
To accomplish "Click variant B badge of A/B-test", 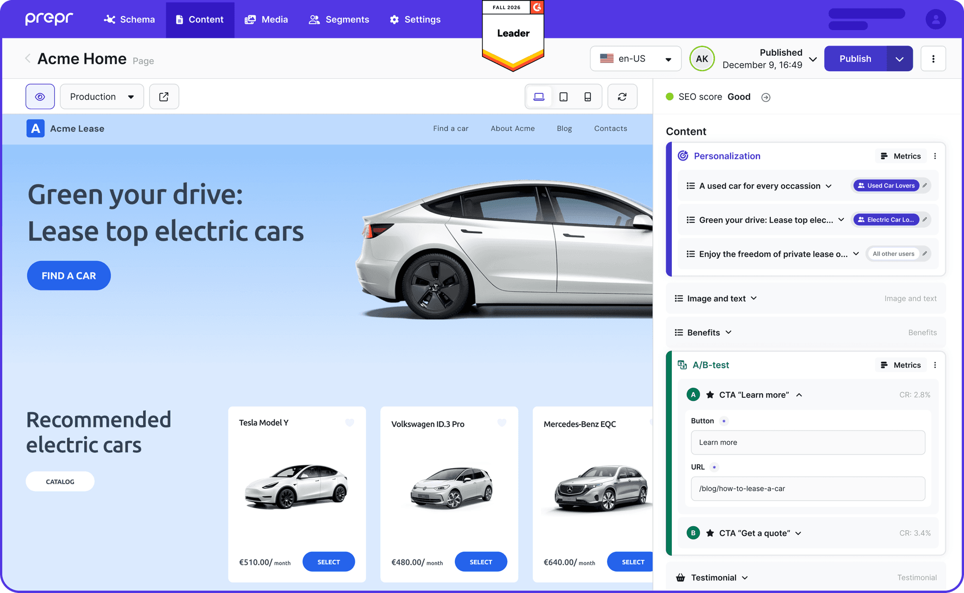I will click(x=693, y=533).
